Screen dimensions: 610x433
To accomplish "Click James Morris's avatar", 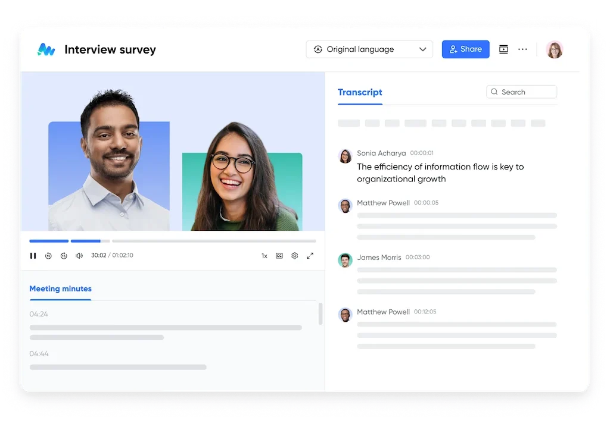I will [345, 260].
